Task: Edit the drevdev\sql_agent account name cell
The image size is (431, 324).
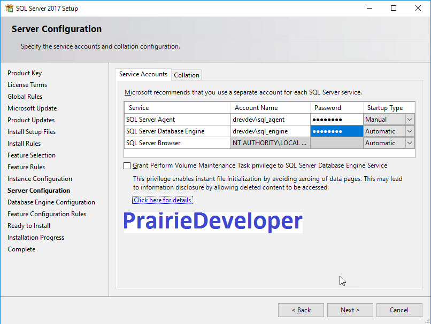Action: coord(271,120)
